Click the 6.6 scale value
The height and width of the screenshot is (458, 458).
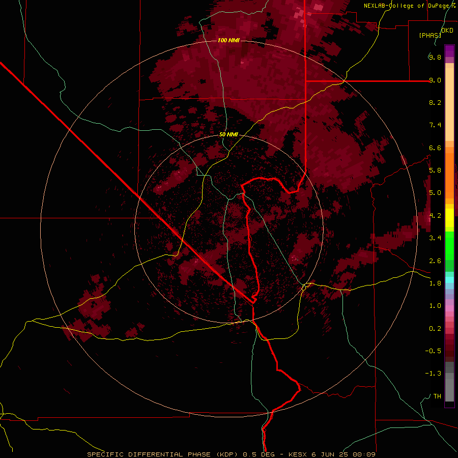[435, 148]
